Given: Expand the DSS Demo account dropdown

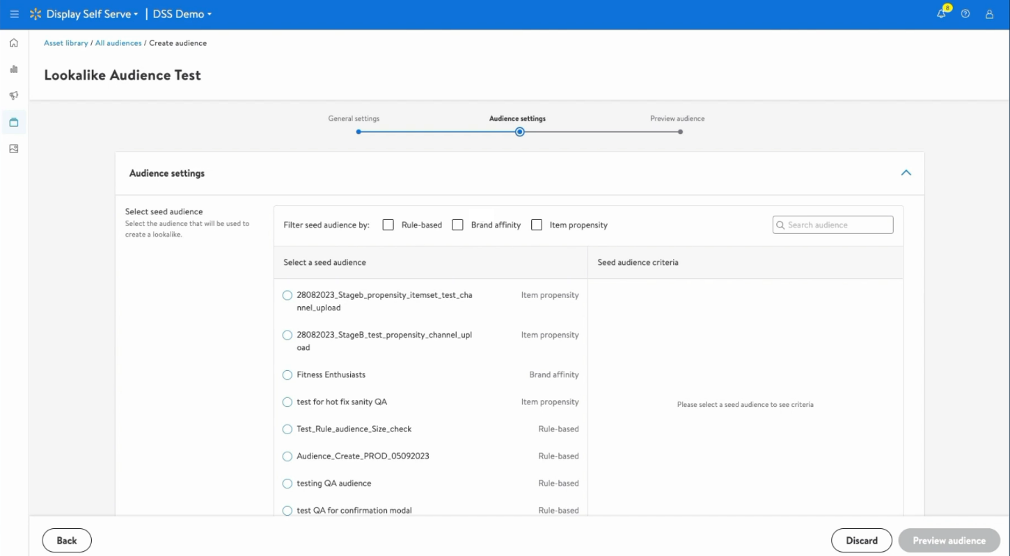Looking at the screenshot, I should [183, 14].
